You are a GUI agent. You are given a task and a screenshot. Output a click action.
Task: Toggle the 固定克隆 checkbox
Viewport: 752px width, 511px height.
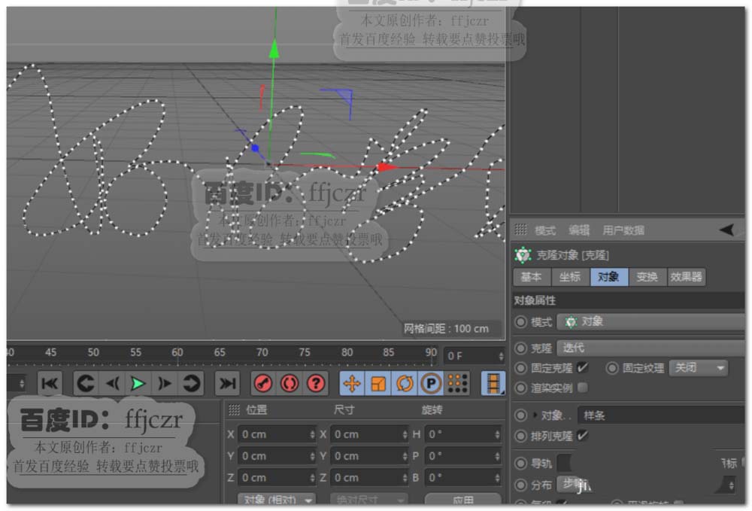[x=583, y=368]
